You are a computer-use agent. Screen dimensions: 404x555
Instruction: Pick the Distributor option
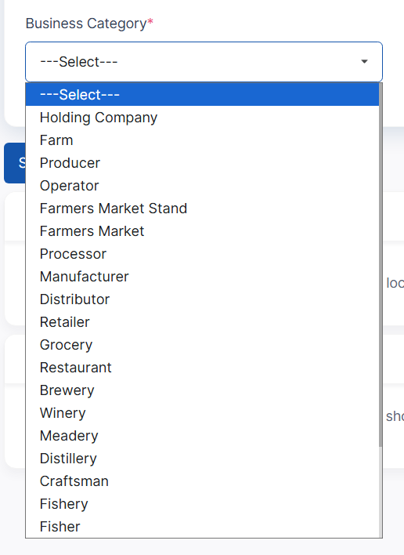pos(202,299)
